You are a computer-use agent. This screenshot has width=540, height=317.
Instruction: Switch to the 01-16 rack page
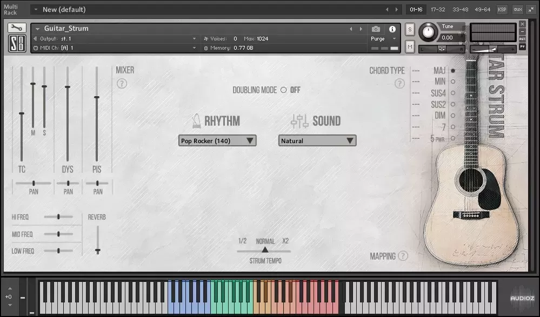pos(416,10)
